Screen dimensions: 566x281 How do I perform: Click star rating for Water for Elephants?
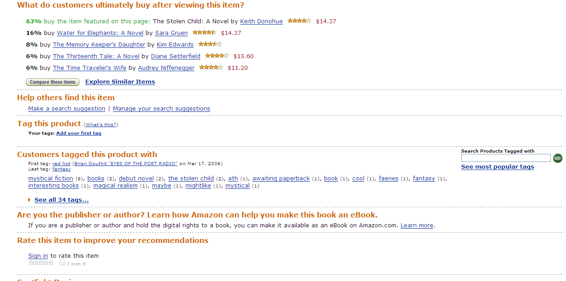pyautogui.click(x=204, y=32)
